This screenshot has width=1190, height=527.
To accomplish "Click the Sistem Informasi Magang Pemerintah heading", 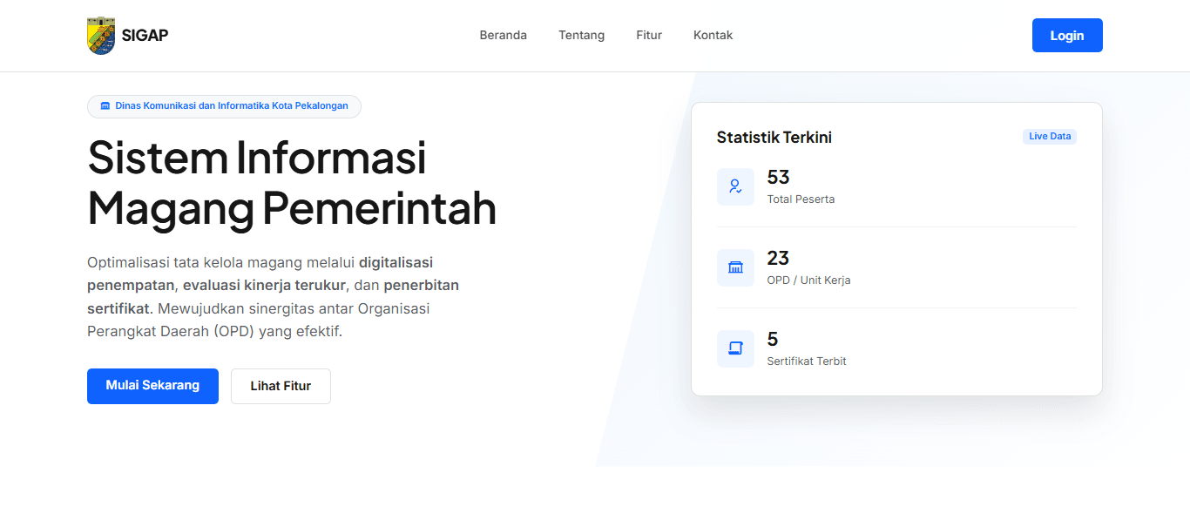I will point(291,185).
